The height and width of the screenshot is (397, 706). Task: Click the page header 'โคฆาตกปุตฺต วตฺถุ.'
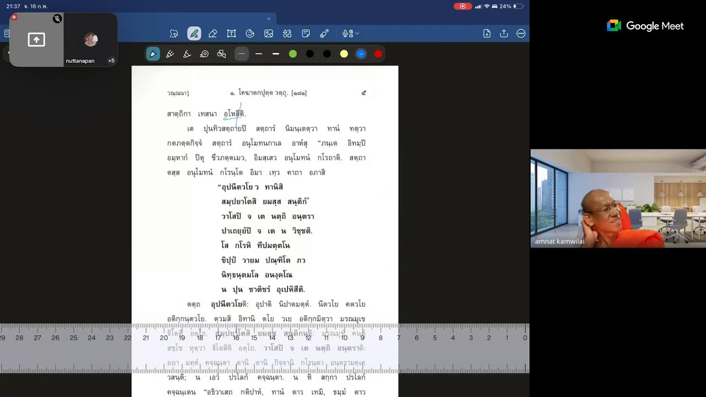click(263, 93)
